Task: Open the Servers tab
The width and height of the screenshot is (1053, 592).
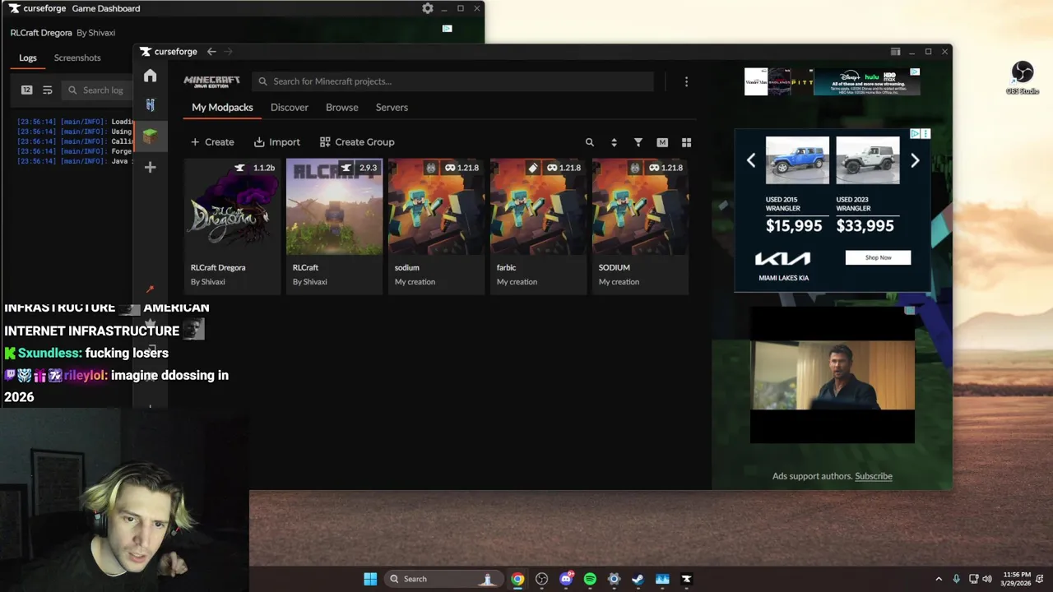Action: tap(392, 107)
